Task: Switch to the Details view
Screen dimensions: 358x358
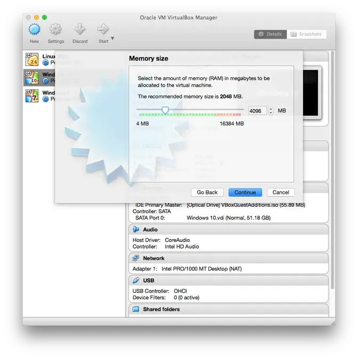Action: [x=270, y=34]
